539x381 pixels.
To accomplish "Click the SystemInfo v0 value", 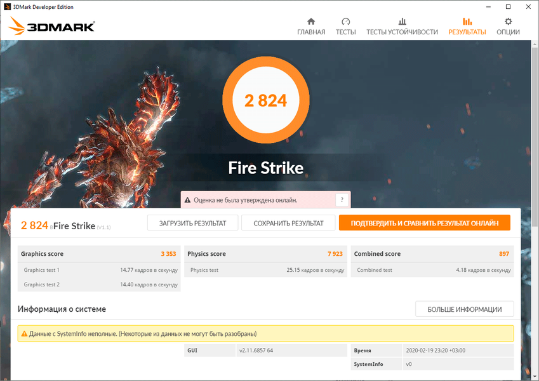I will click(409, 364).
